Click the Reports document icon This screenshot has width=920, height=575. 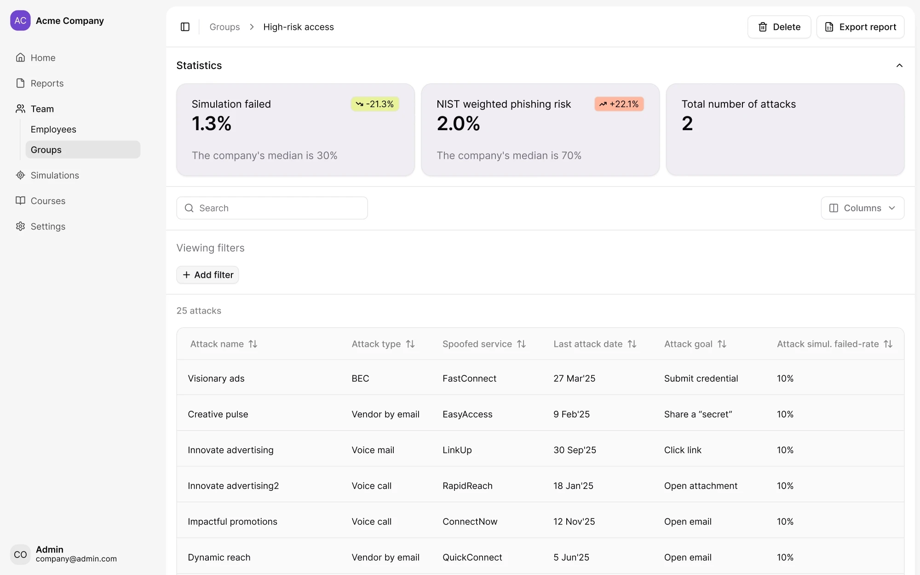pyautogui.click(x=20, y=83)
